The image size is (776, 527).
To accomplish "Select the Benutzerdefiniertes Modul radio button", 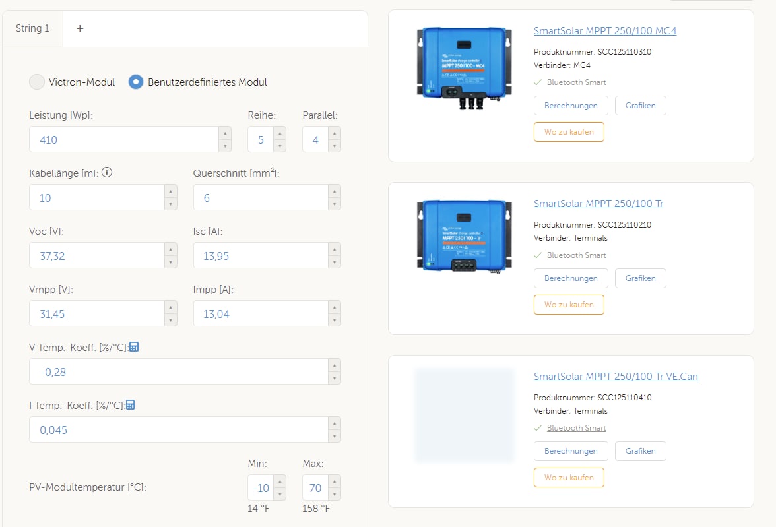I will (136, 82).
